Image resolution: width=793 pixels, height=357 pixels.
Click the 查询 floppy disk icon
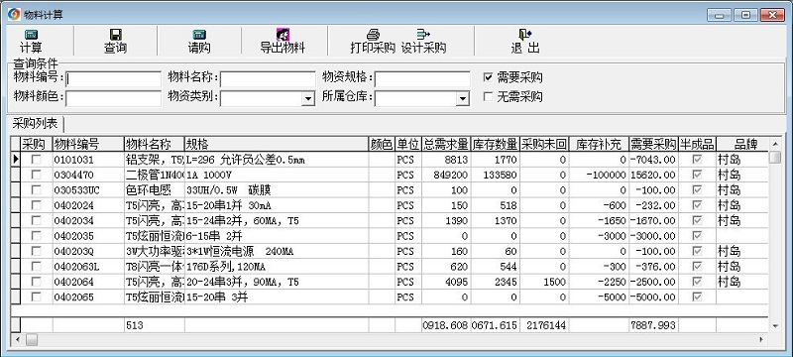[115, 35]
